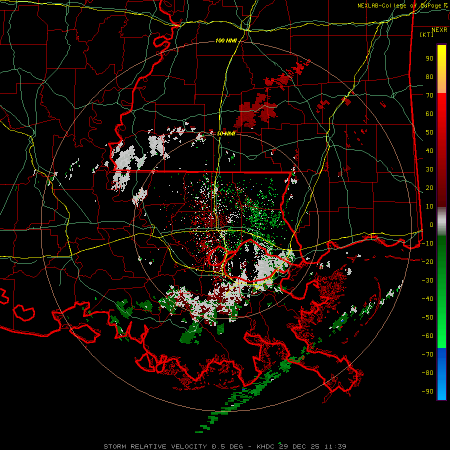Click the positive 90 value on the velocity scale
Screen dimensions: 450x450
[429, 58]
